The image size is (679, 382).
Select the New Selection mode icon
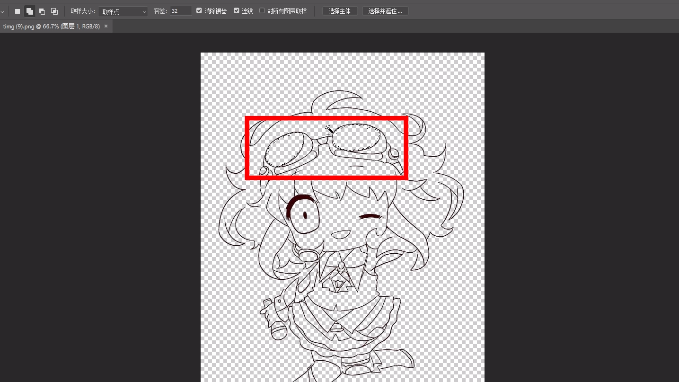[18, 11]
